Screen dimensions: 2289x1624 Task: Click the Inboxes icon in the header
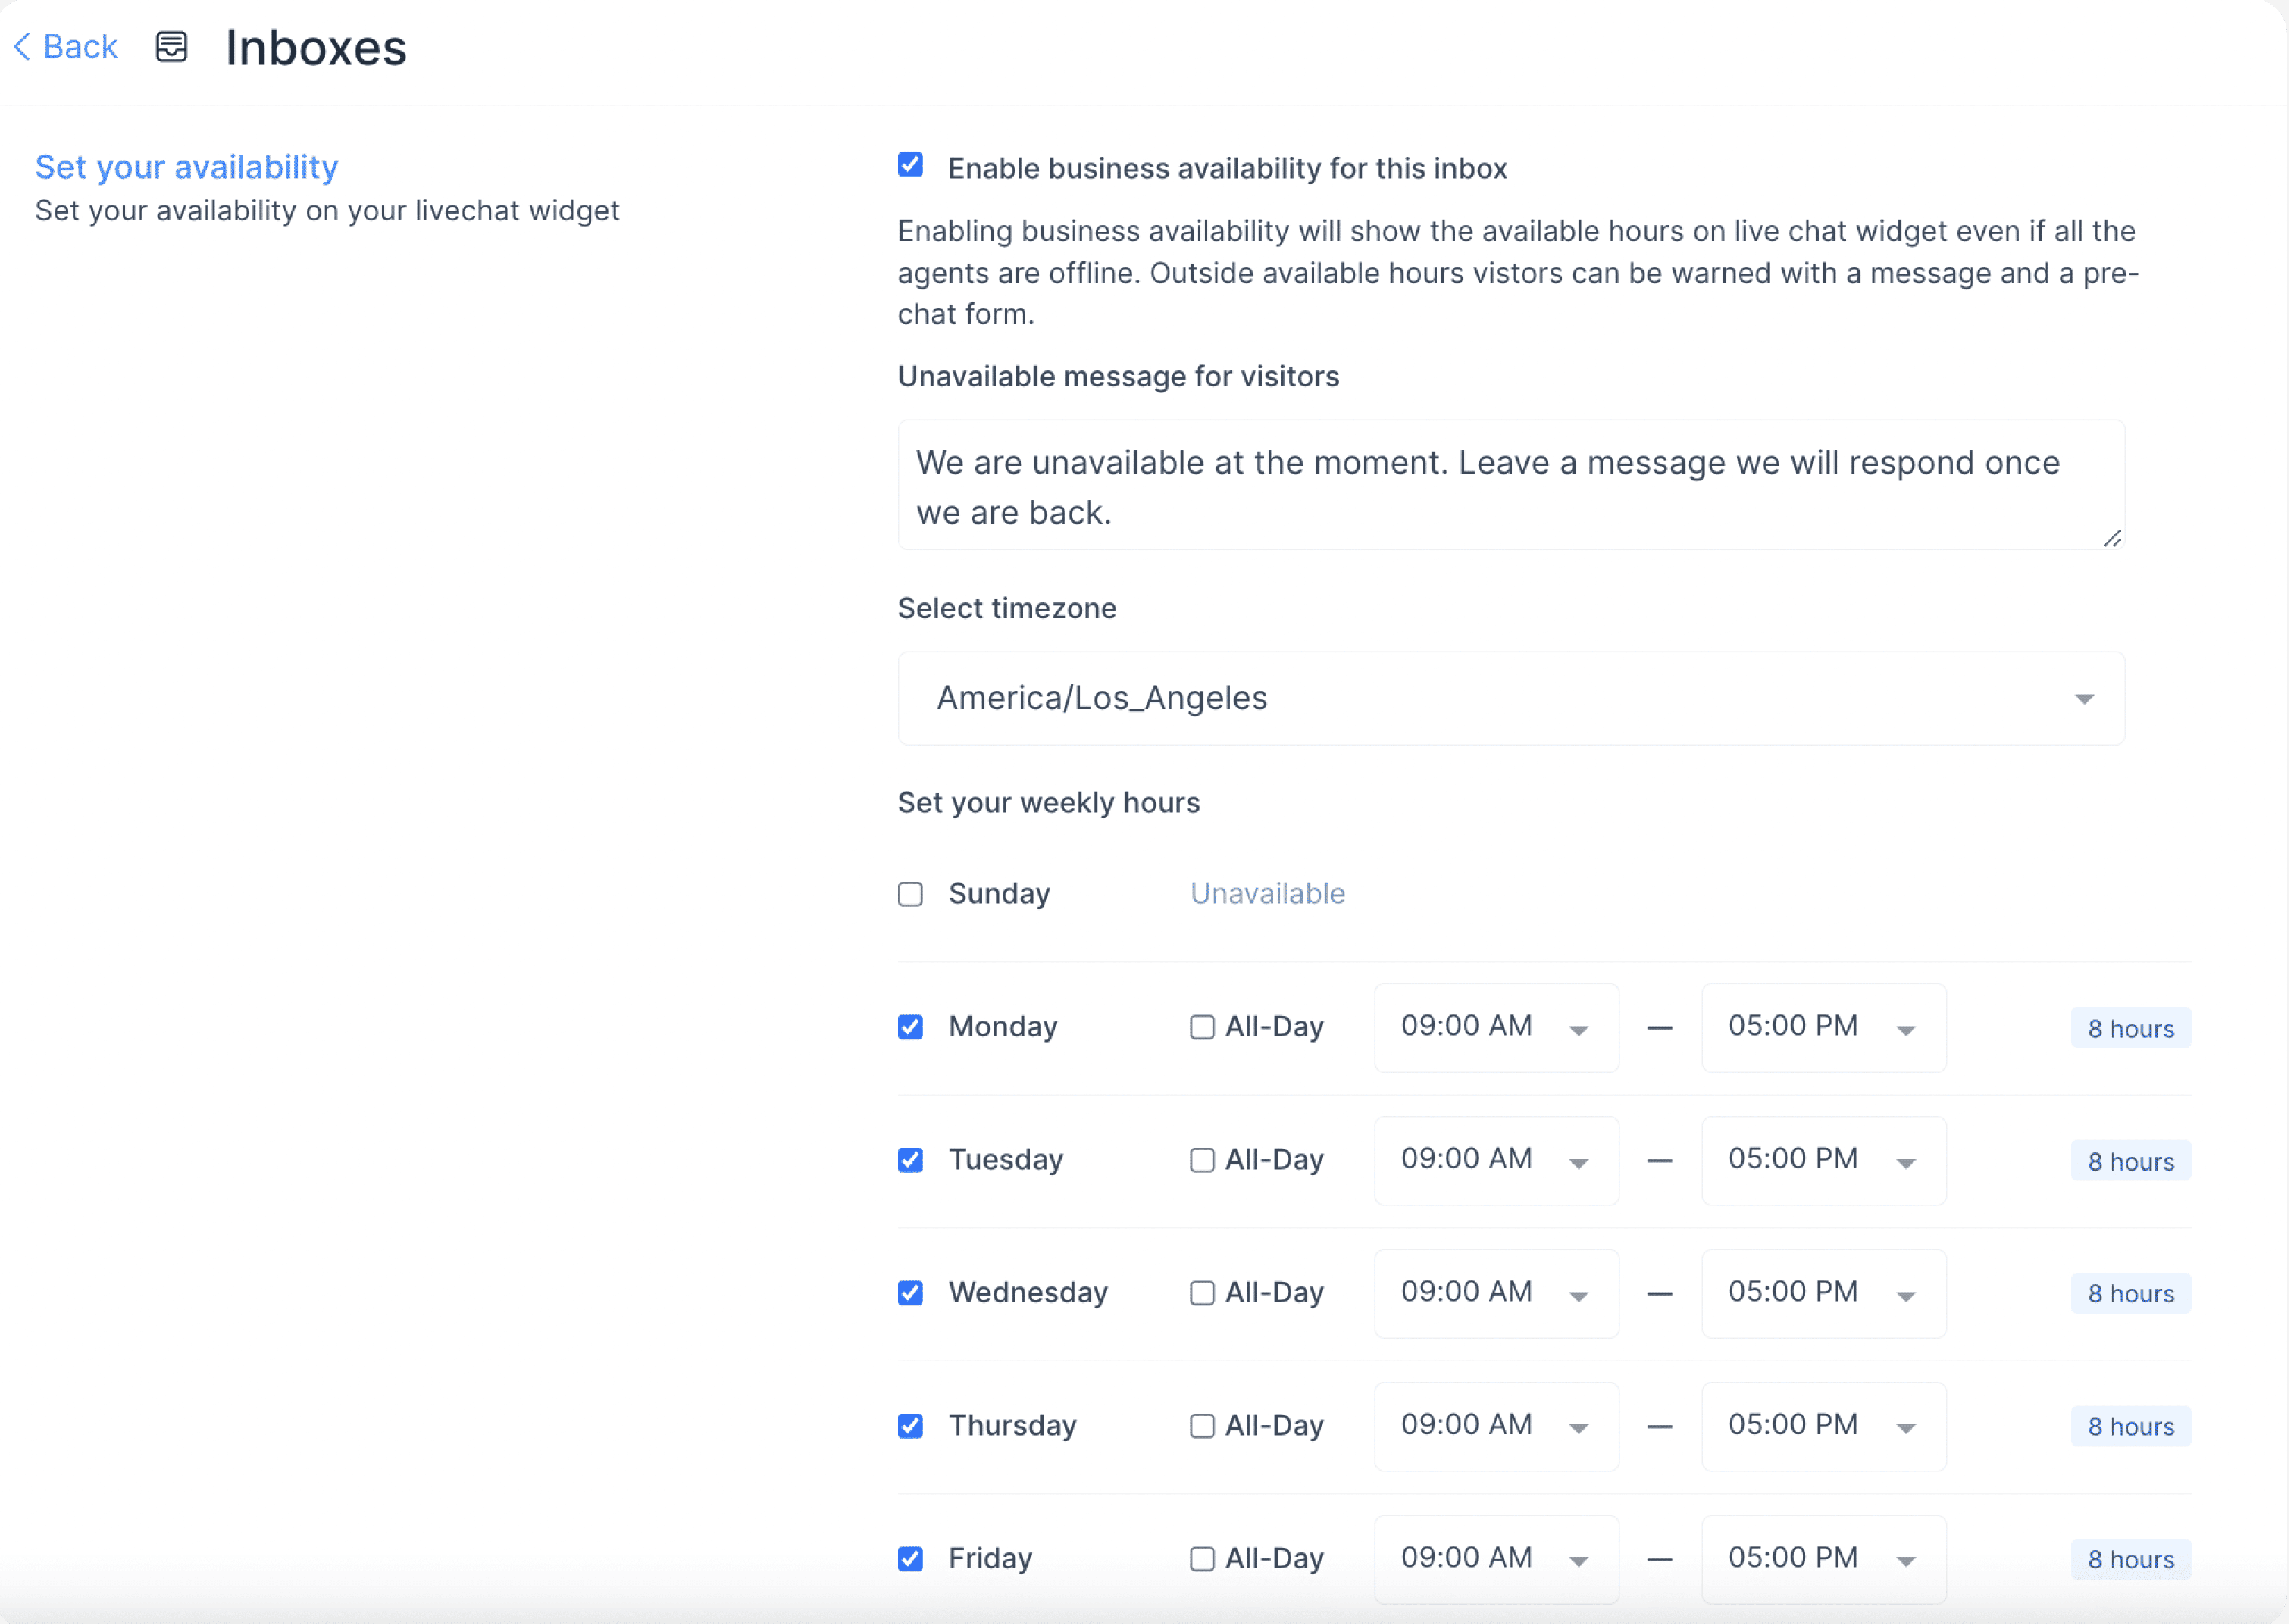coord(172,47)
